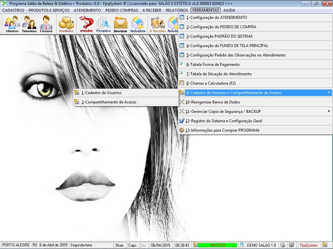Choose 4-Configuração do FUNDO DE TELA PRINCIPAL
Image resolution: width=333 pixels, height=249 pixels.
[255, 46]
